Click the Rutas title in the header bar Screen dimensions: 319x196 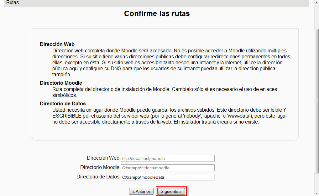coord(13,3)
